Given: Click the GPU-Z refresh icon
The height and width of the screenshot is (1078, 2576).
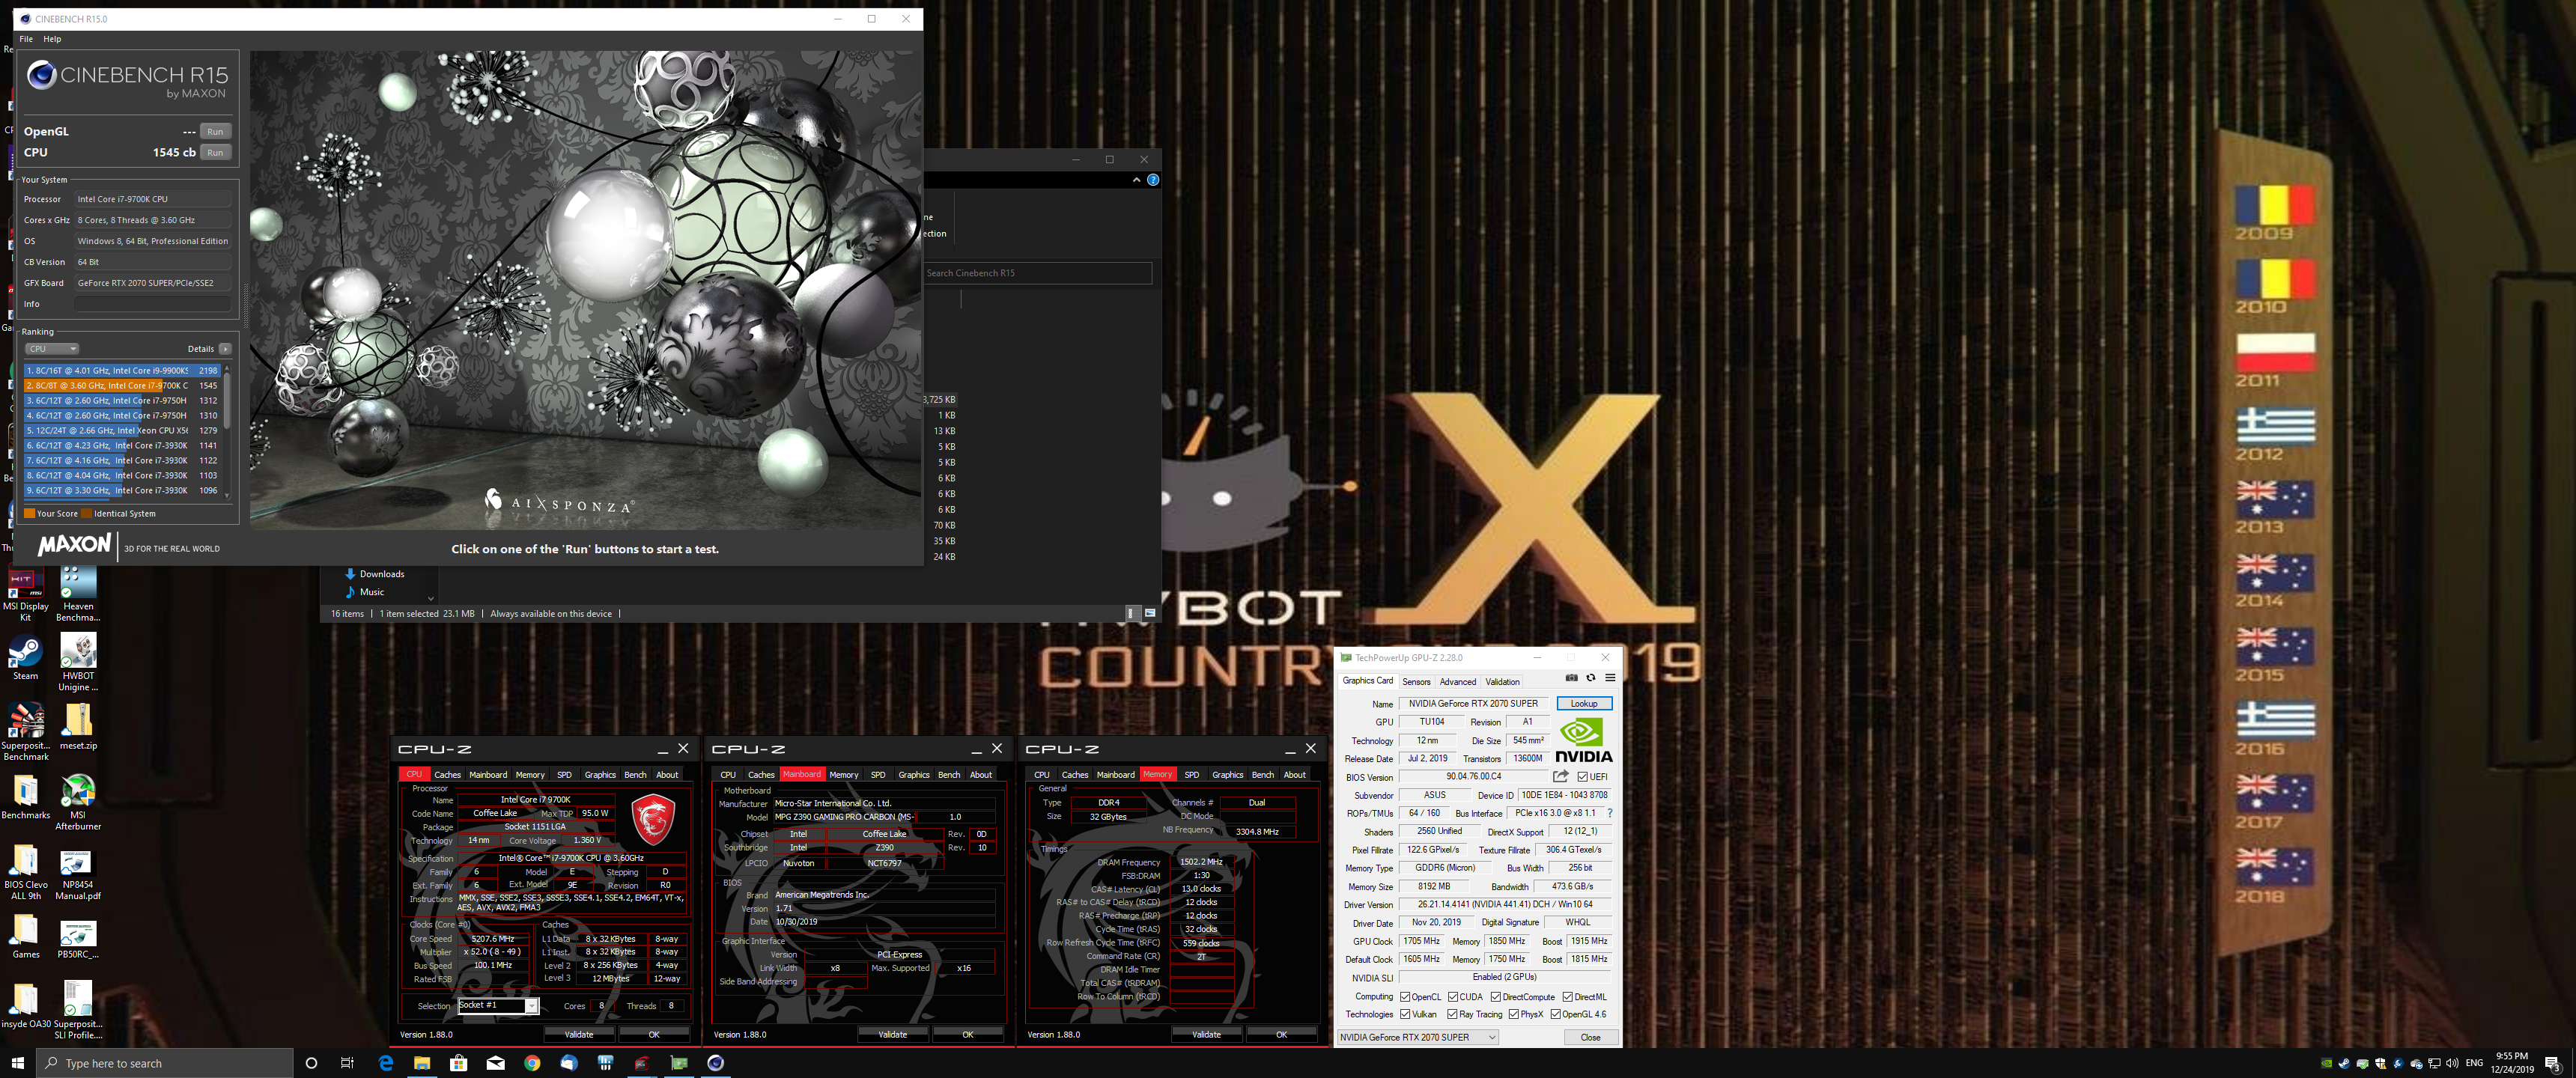Looking at the screenshot, I should tap(1590, 678).
